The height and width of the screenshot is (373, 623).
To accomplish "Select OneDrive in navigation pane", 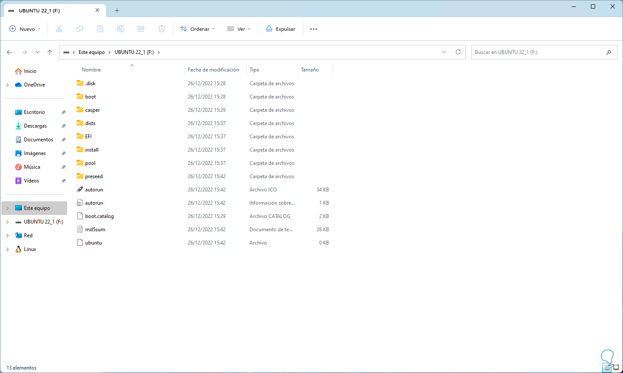I will [34, 85].
